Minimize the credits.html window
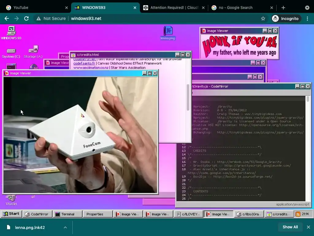Screen dimensions: 314x236 [178, 55]
